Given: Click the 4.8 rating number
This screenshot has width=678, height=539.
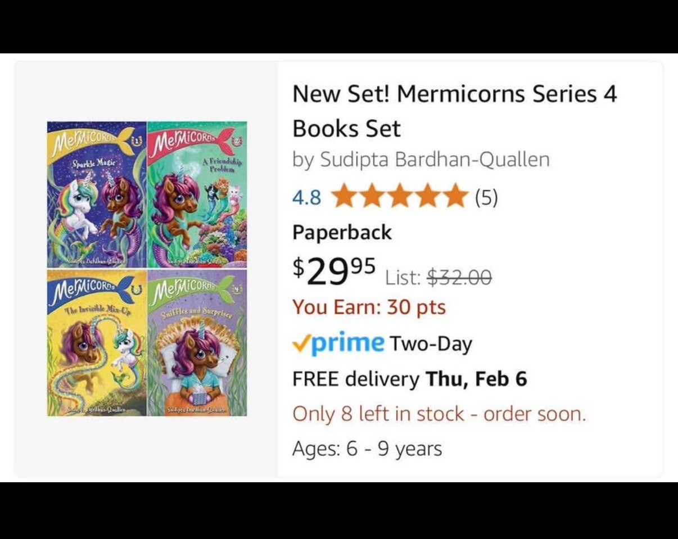Looking at the screenshot, I should 306,197.
